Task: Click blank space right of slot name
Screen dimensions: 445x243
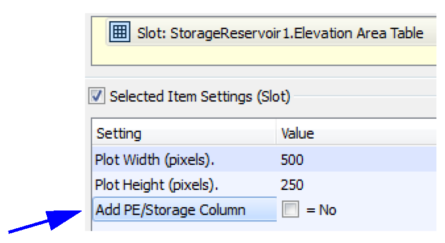Action: tap(434, 33)
